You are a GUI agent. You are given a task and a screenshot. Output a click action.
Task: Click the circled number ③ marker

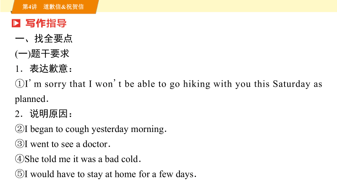point(19,144)
